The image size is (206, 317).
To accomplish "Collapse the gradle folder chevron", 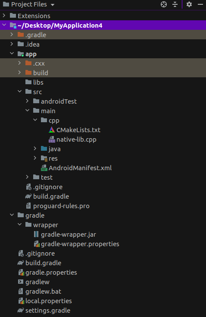I will pos(12,215).
